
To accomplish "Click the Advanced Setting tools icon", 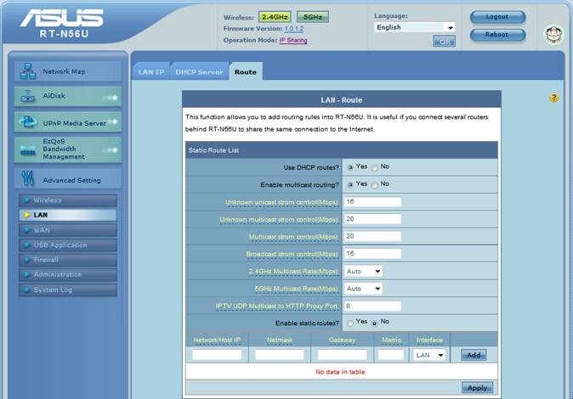I will point(26,180).
